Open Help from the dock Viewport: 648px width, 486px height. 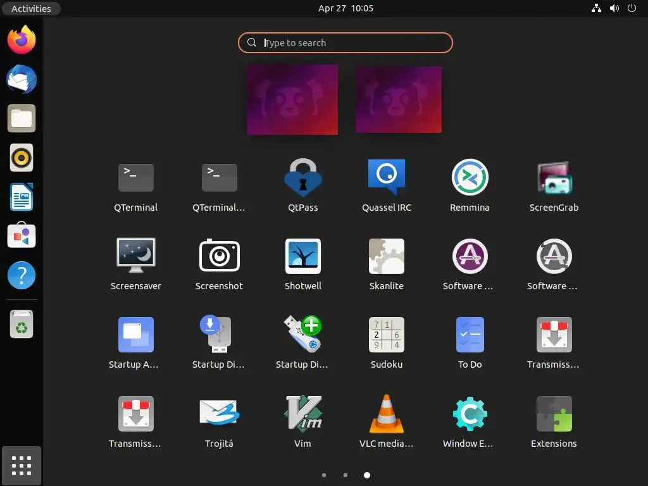coord(22,275)
